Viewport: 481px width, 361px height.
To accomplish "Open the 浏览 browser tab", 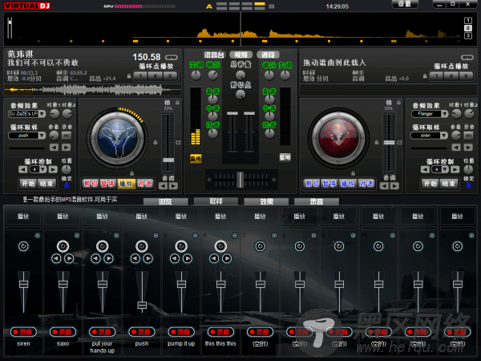I will [x=166, y=201].
